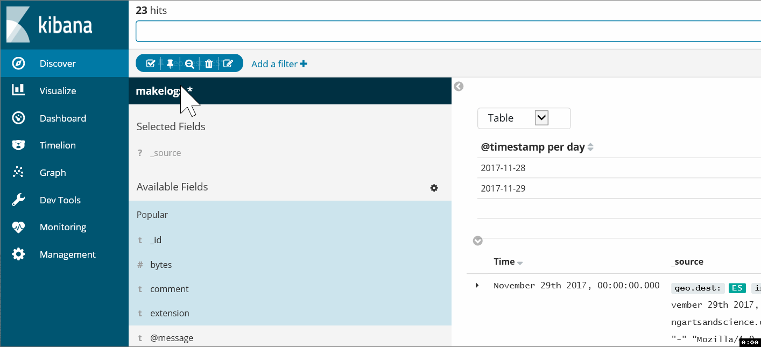Click the _source column header

coord(687,262)
